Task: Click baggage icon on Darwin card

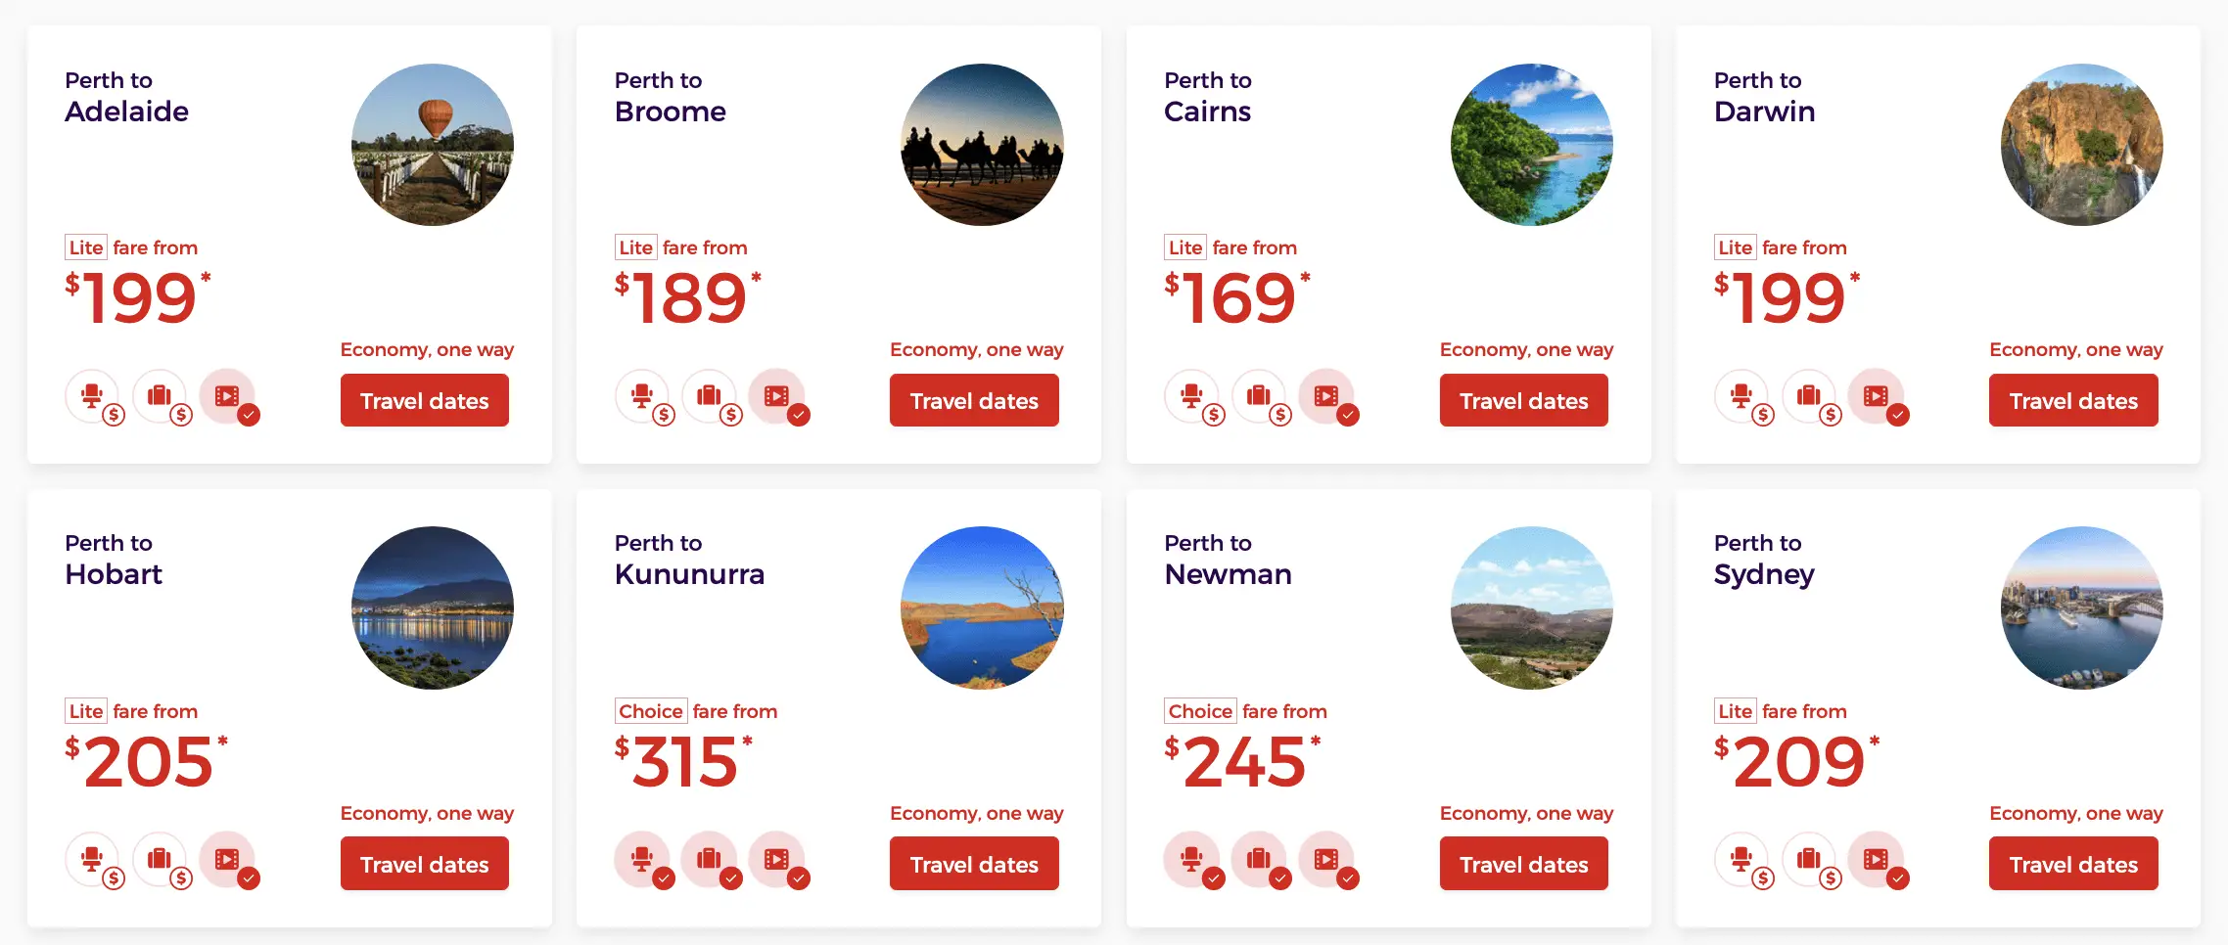Action: click(x=1809, y=396)
